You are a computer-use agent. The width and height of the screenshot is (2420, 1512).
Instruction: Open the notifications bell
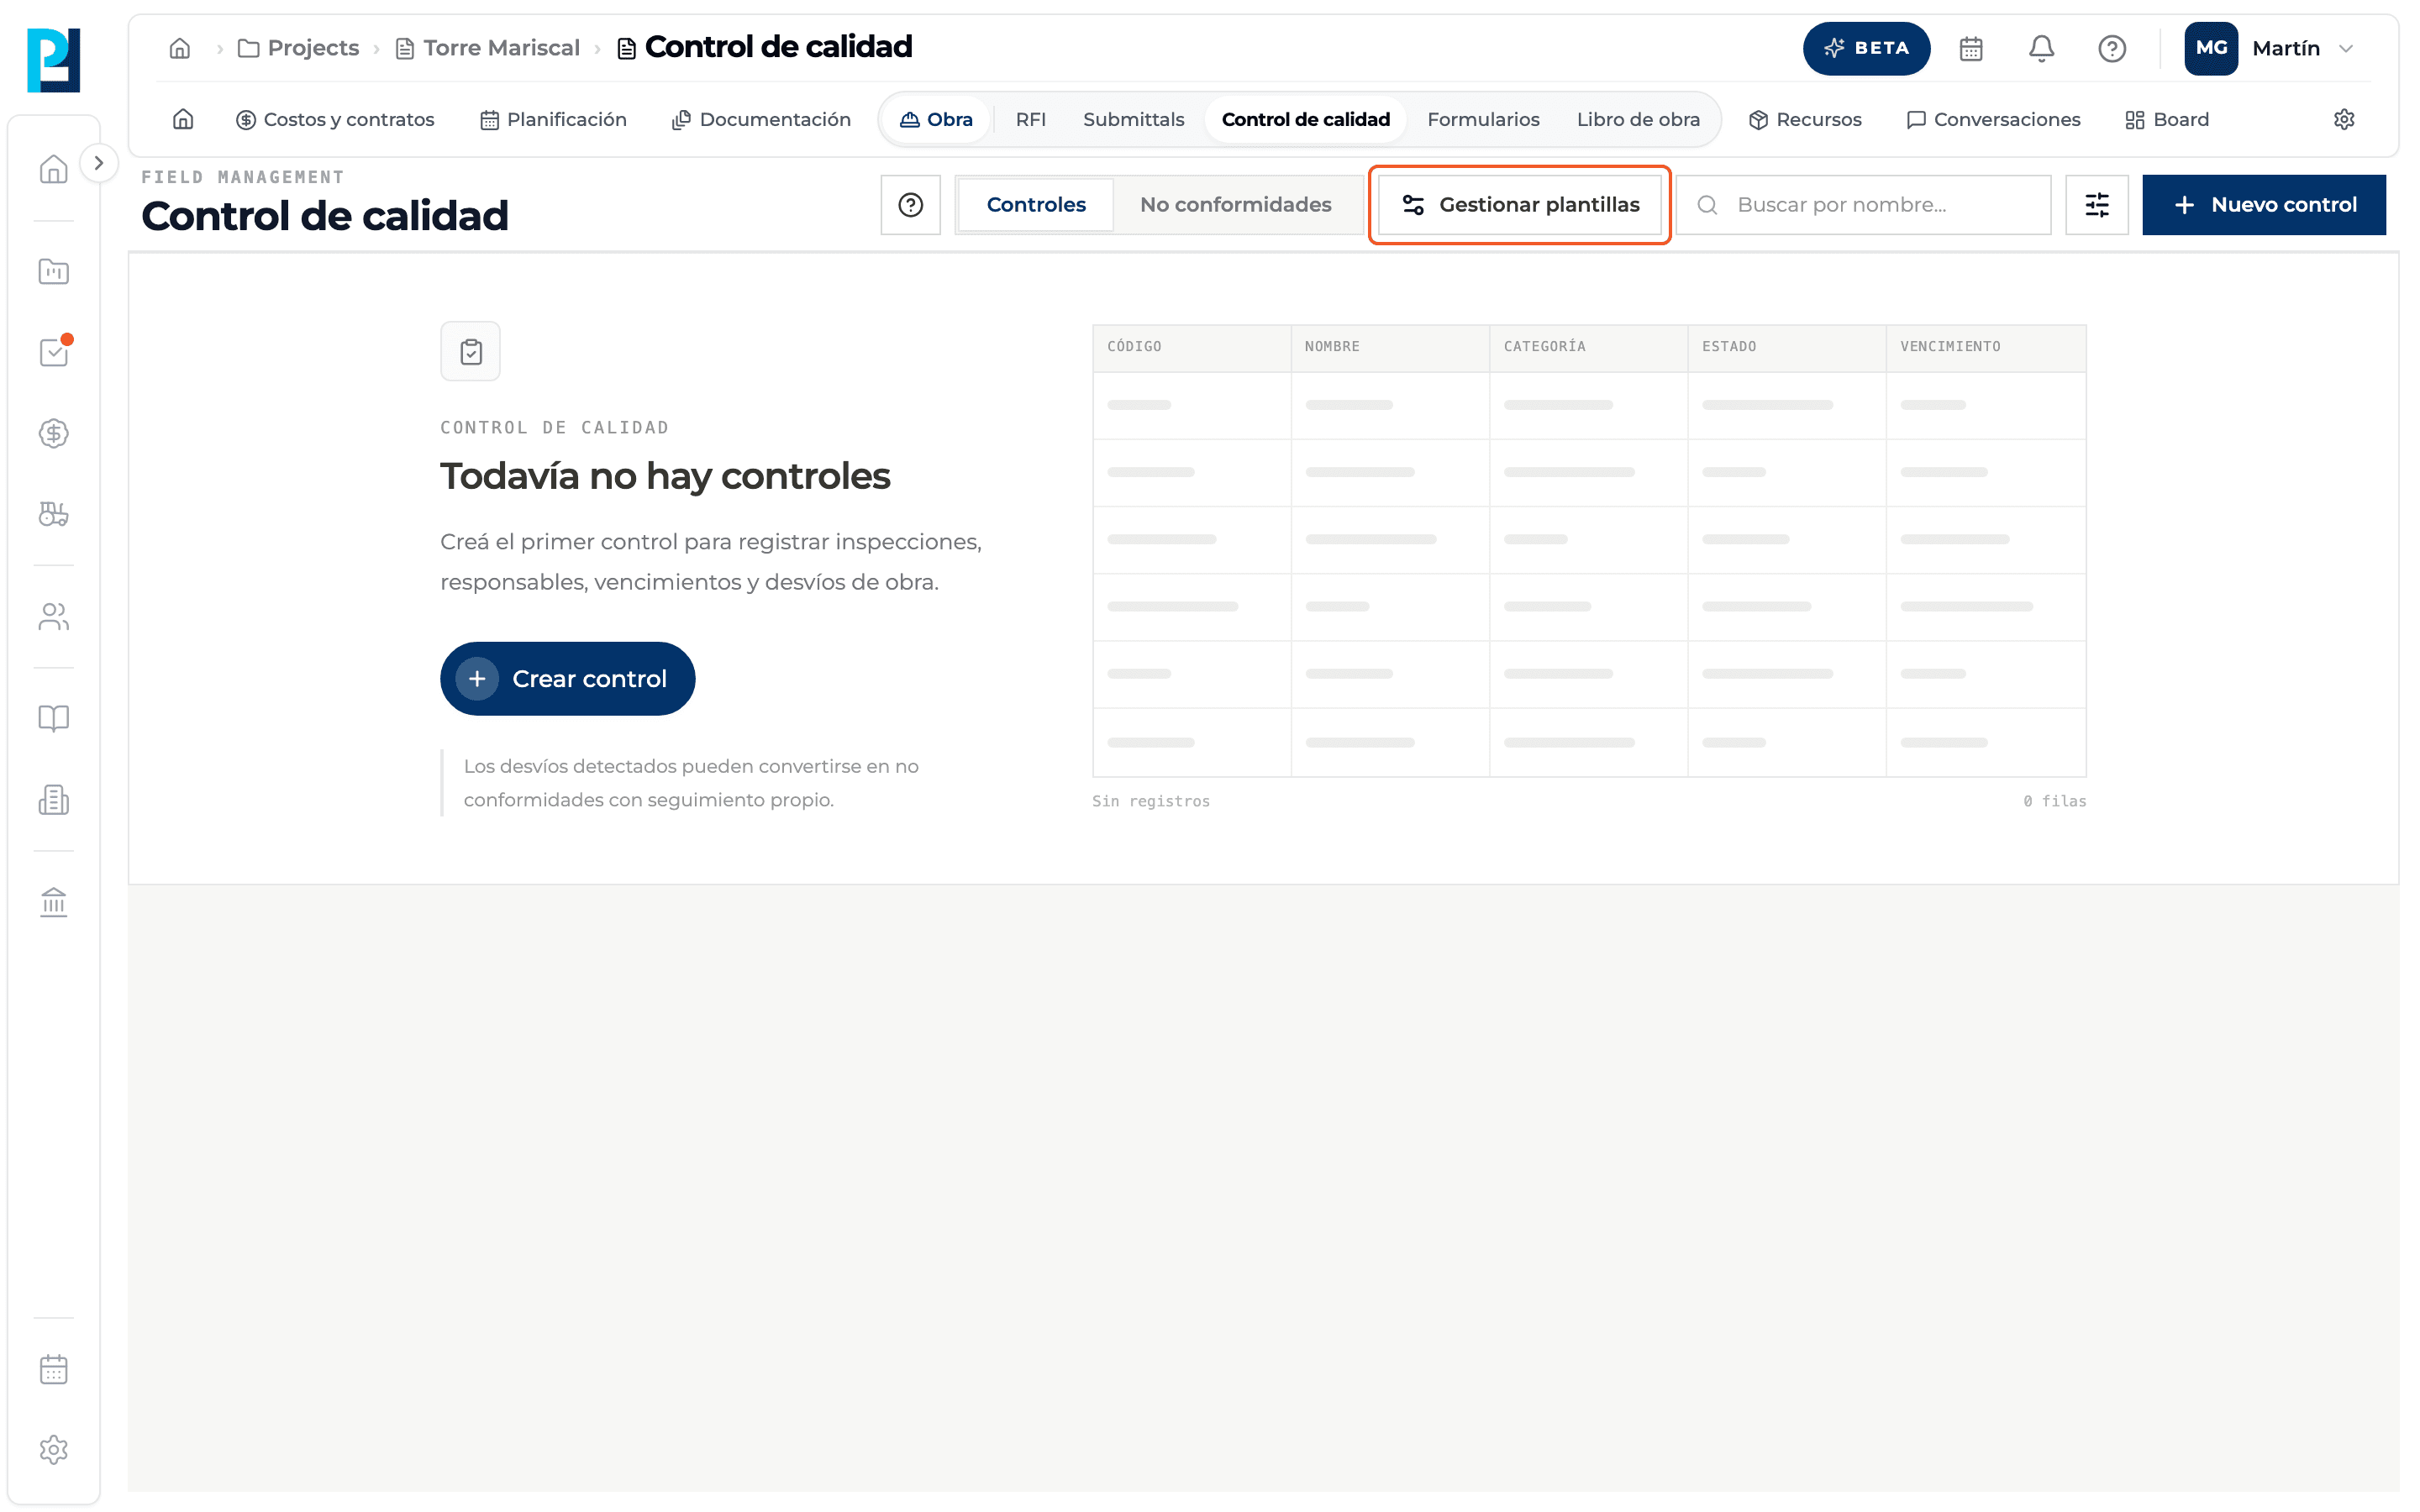click(2041, 48)
